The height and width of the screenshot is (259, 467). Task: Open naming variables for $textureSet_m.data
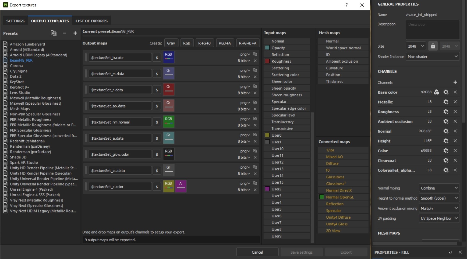157,74
